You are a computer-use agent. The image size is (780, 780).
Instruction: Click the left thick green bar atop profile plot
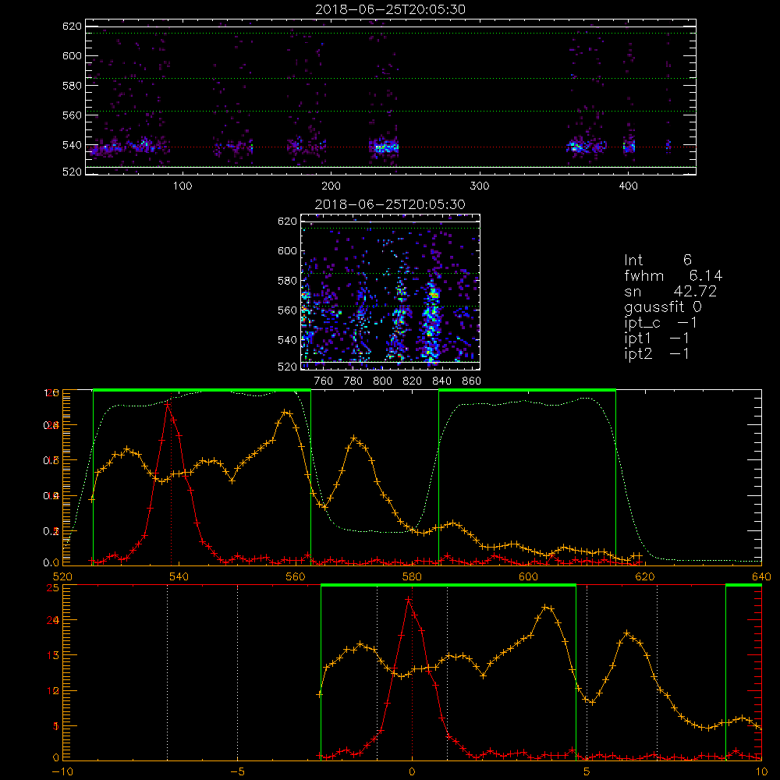(202, 390)
